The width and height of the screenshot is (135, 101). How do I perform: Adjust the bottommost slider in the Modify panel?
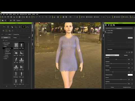click(x=116, y=84)
